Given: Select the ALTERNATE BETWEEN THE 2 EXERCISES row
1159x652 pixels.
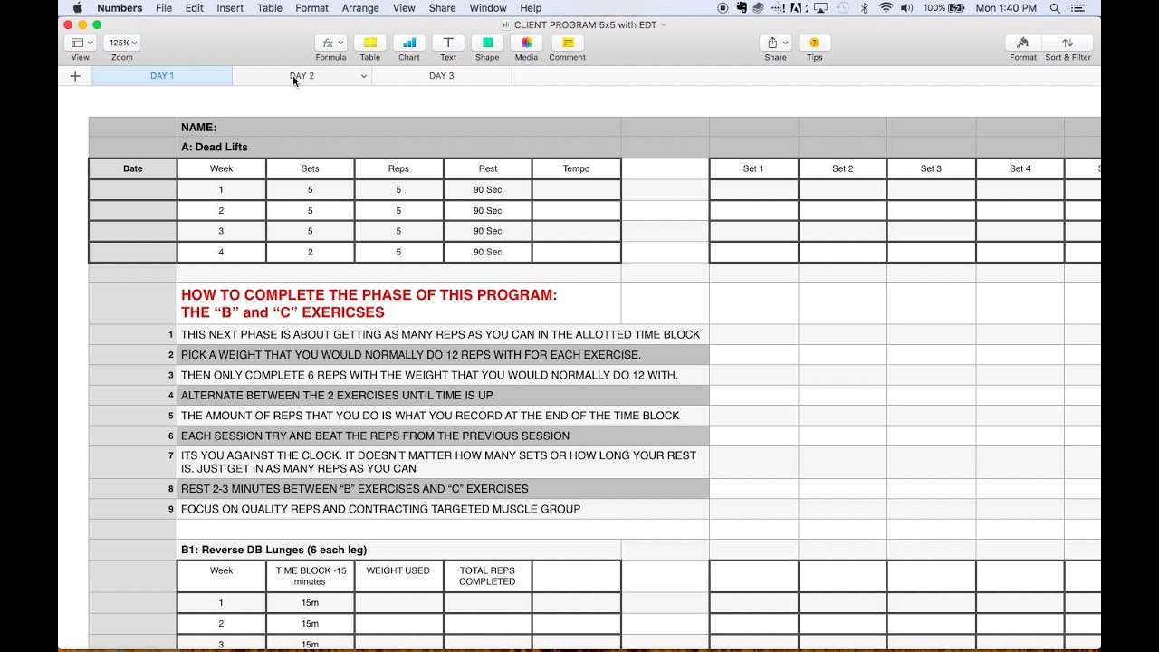Looking at the screenshot, I should pos(443,395).
